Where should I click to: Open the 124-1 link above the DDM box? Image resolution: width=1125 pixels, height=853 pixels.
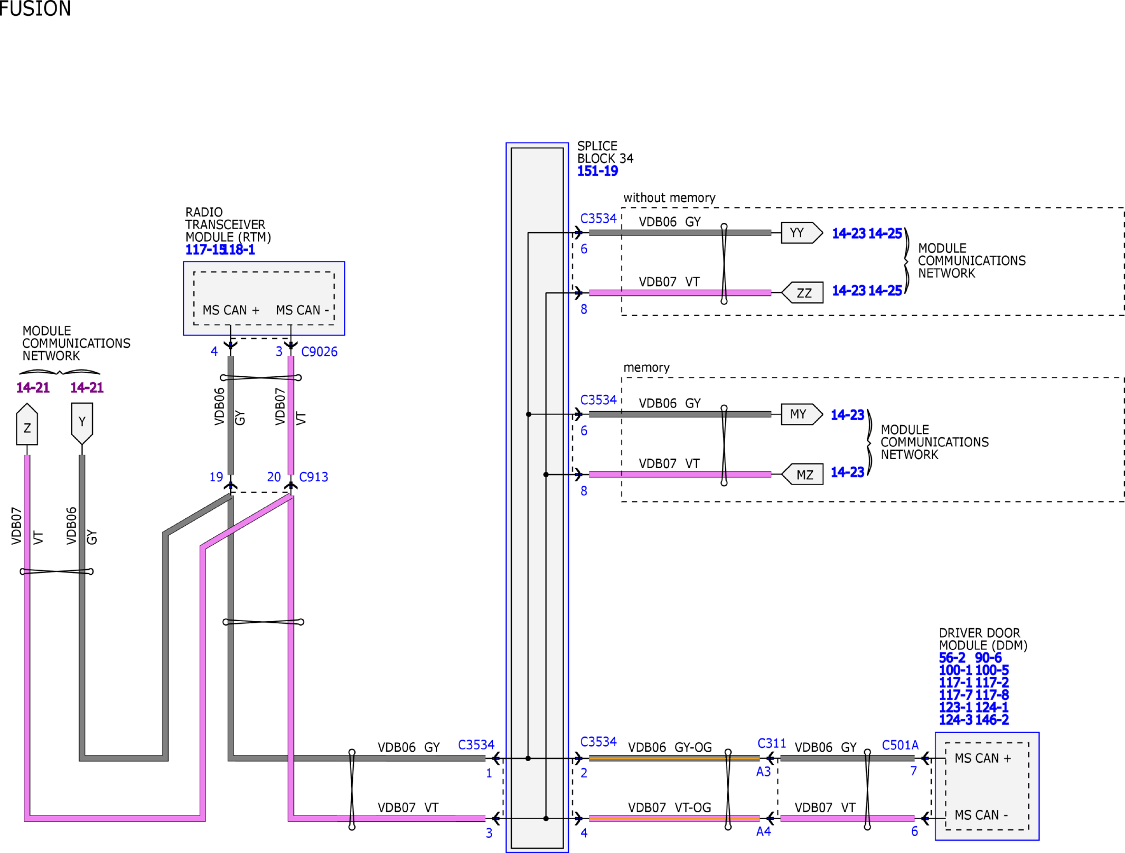992,707
